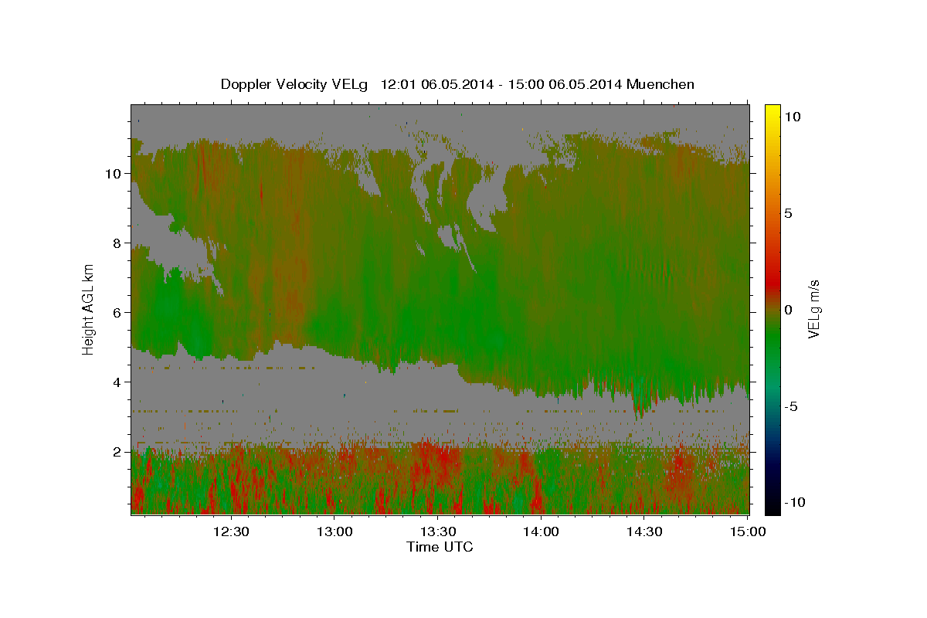The width and height of the screenshot is (927, 618).
Task: Click the "Time UTC" axis label
Action: 440,547
